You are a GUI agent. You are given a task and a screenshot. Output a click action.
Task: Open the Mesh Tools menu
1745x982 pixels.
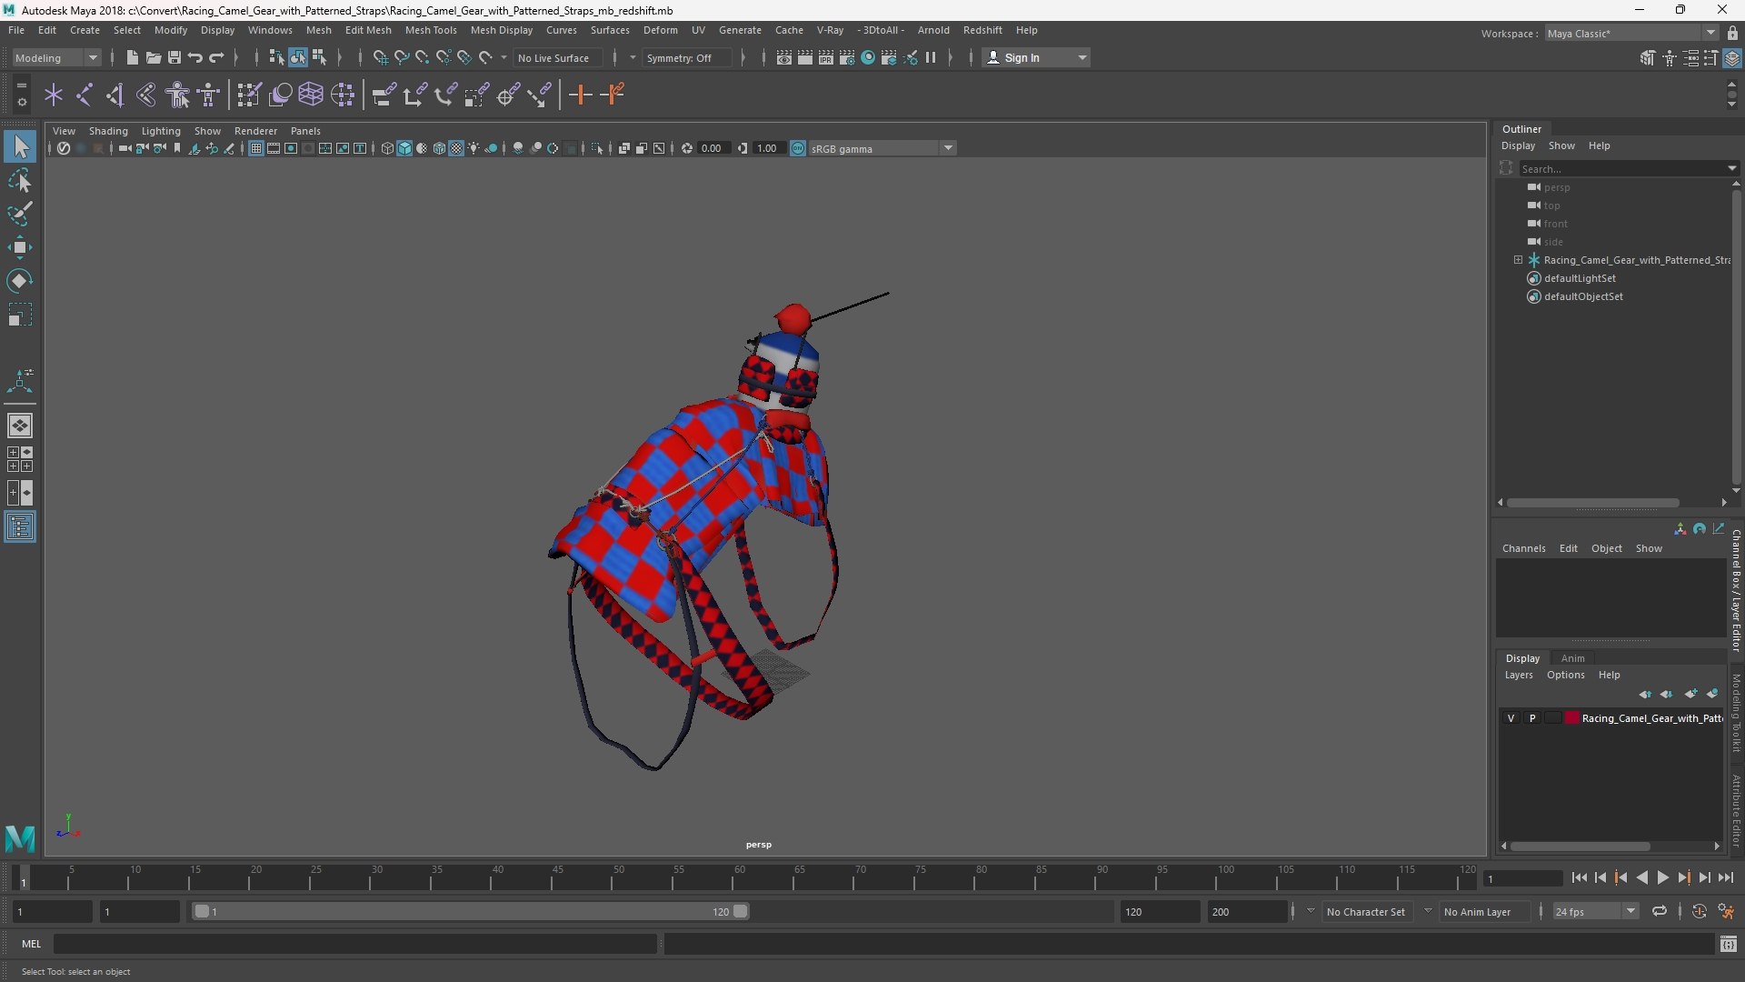point(431,30)
